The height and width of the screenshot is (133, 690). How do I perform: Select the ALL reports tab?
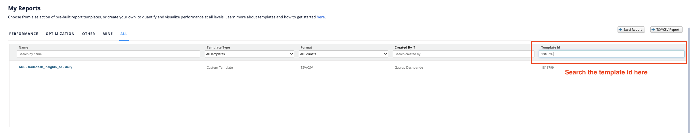point(124,34)
